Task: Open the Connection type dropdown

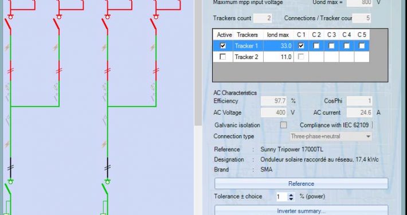Action: pyautogui.click(x=331, y=136)
